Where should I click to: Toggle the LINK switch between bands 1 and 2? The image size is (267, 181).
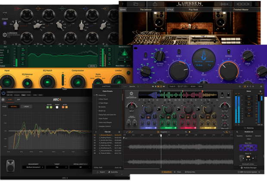[158, 109]
